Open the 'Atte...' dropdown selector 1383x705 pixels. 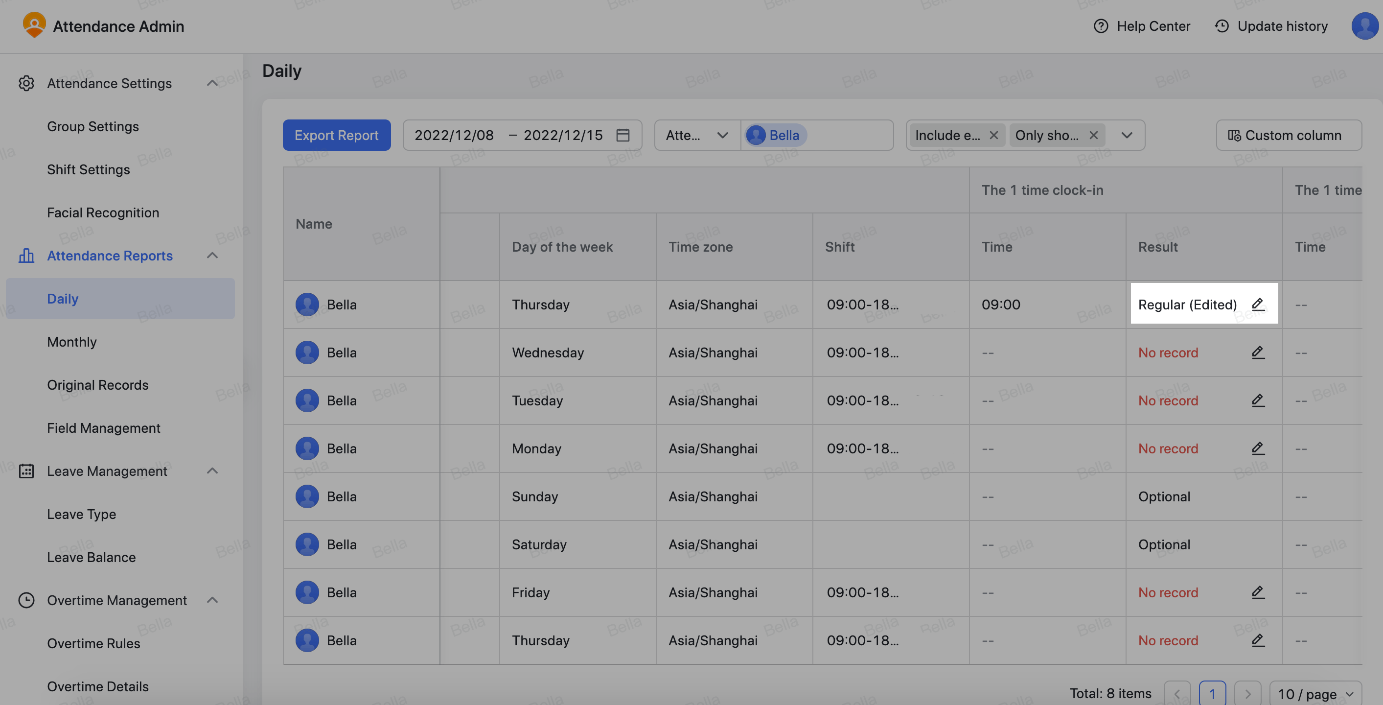pos(697,135)
